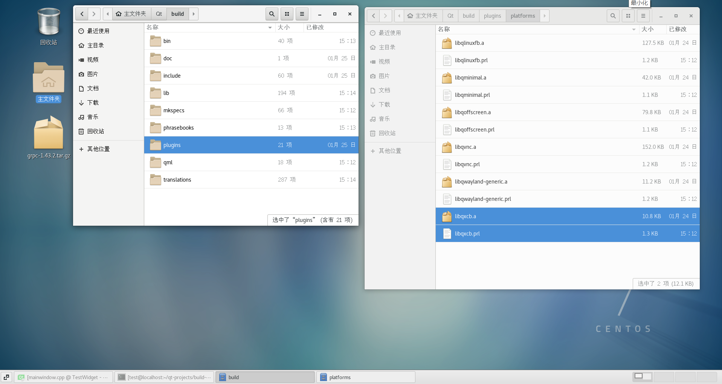Toggle list view in the build window

(302, 14)
